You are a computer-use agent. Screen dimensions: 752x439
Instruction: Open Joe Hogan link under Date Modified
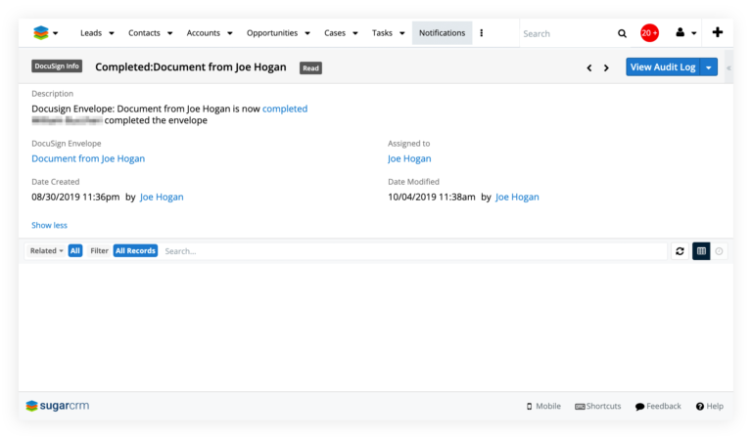coord(517,197)
